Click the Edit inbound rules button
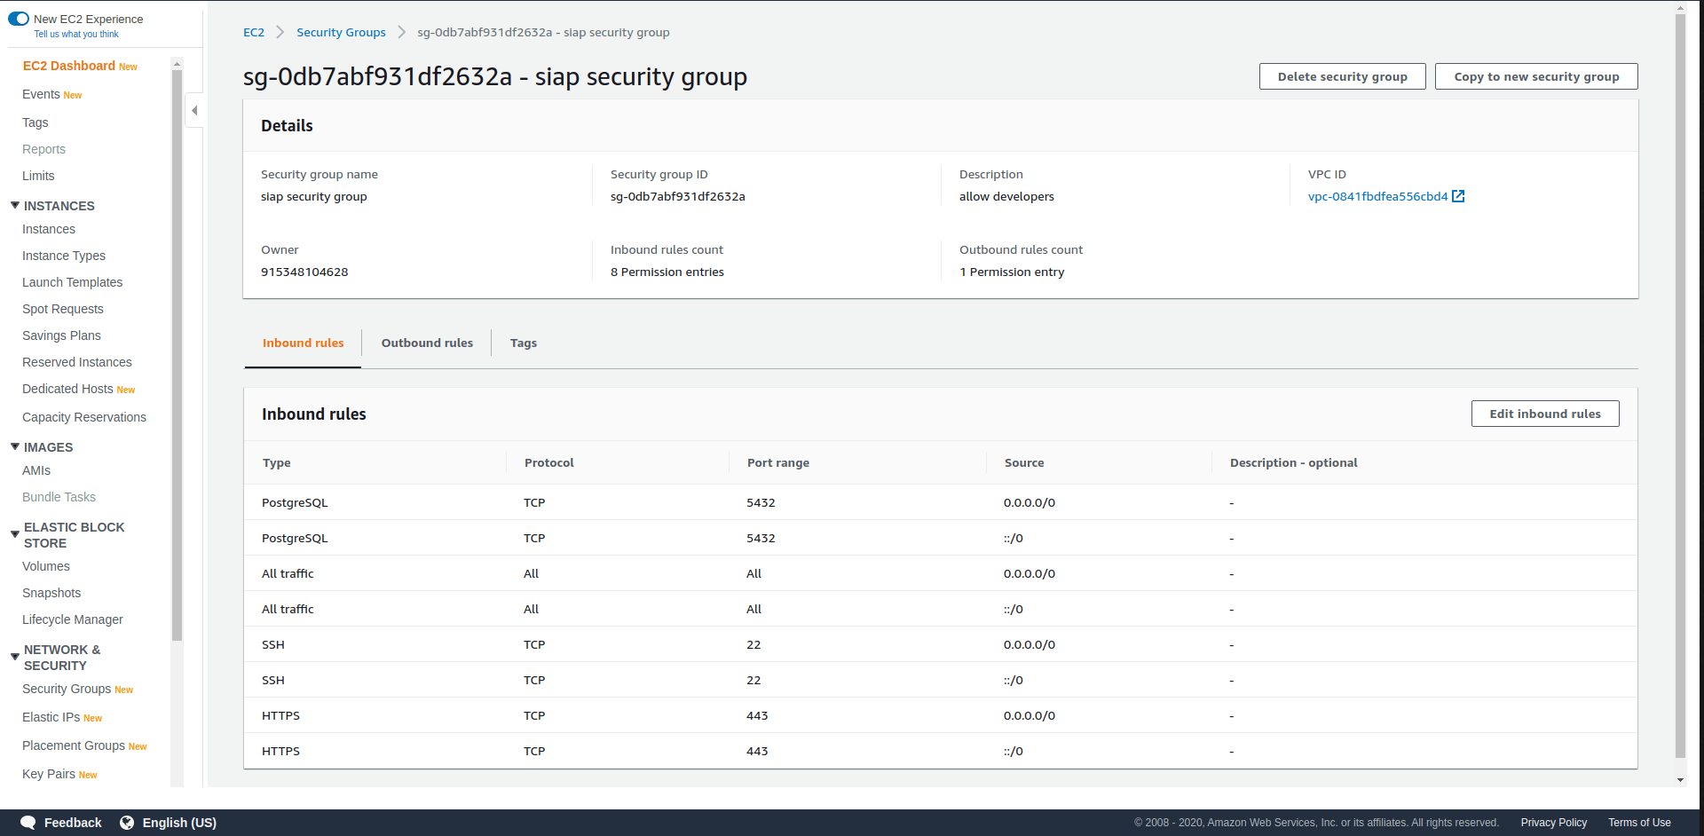Image resolution: width=1704 pixels, height=836 pixels. (x=1544, y=413)
